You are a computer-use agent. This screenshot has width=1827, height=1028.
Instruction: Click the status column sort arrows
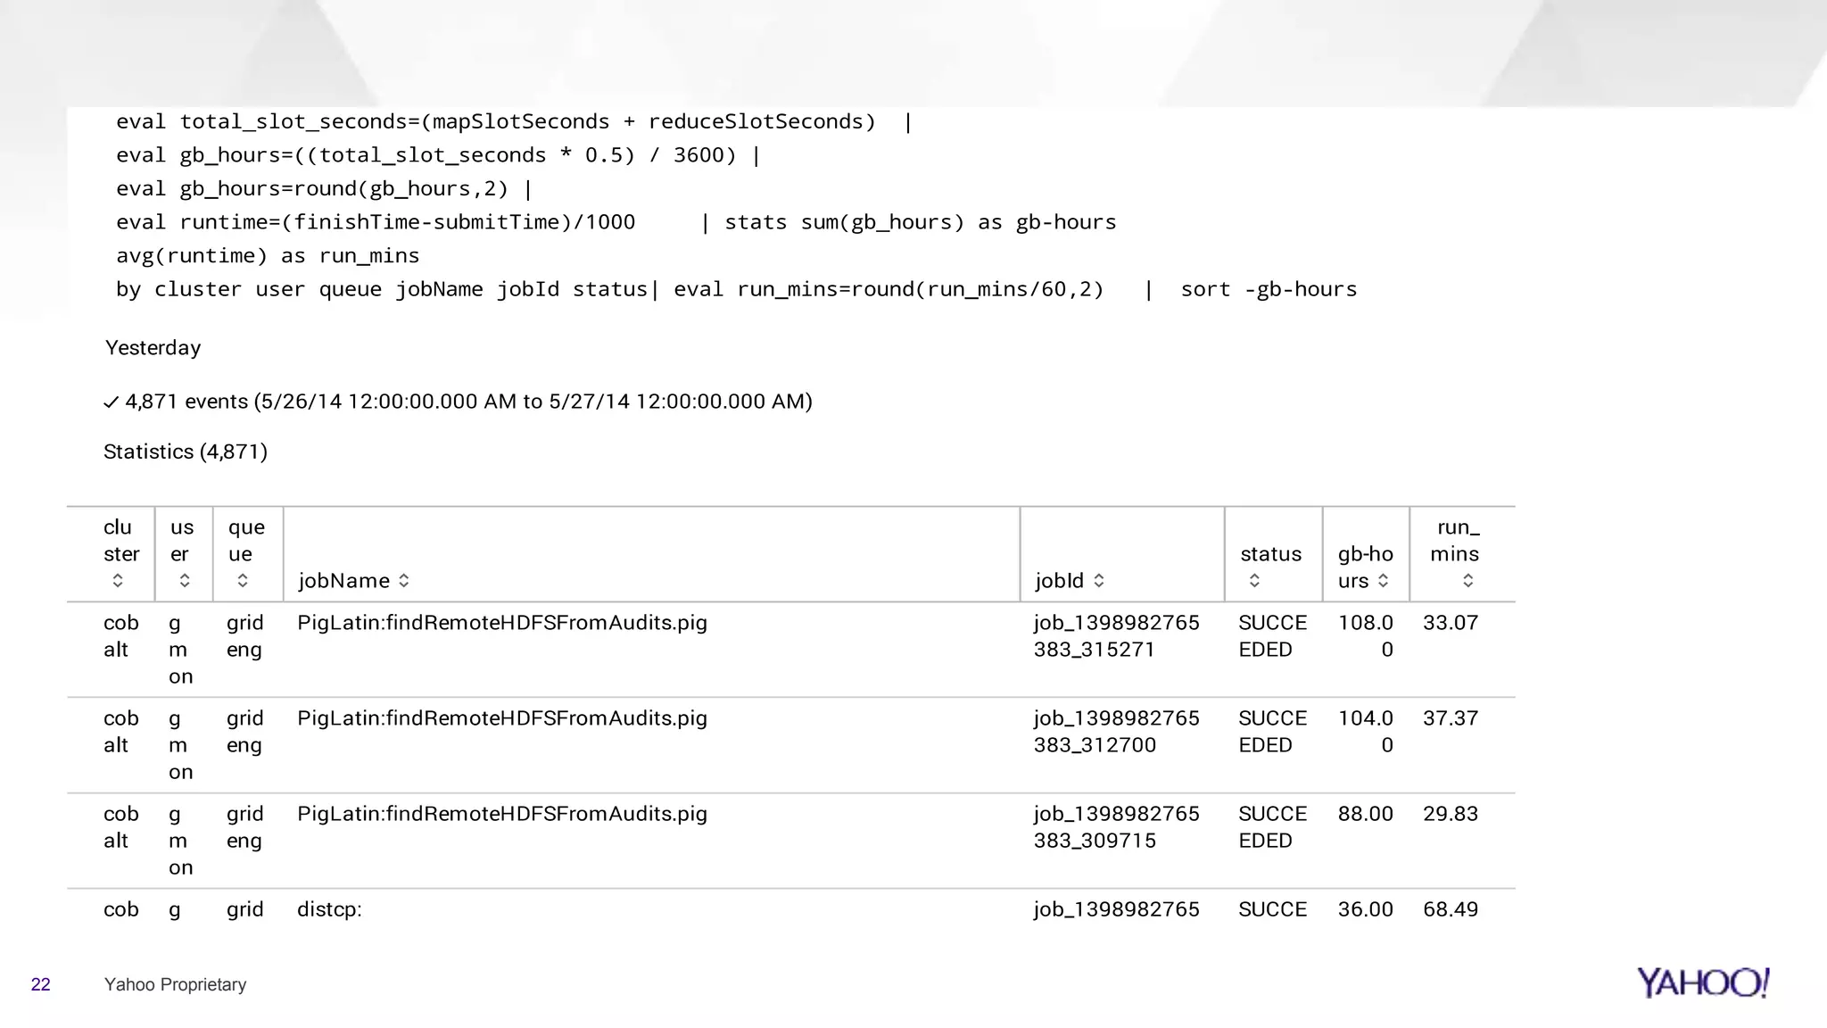click(1254, 581)
